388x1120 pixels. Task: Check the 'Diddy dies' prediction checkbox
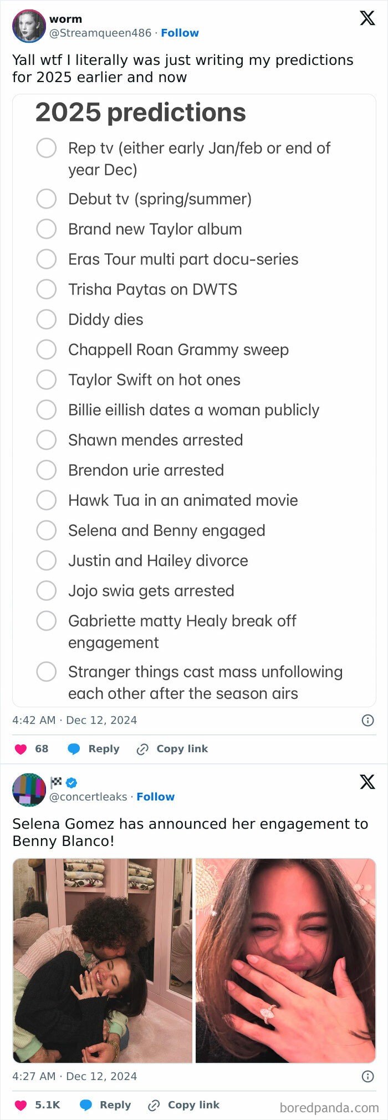click(47, 319)
